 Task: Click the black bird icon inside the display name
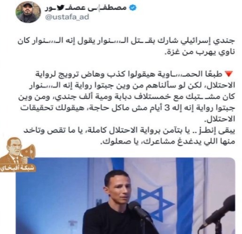59,8
